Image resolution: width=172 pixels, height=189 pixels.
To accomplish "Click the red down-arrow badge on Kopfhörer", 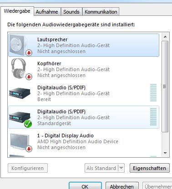I will [x=29, y=77].
